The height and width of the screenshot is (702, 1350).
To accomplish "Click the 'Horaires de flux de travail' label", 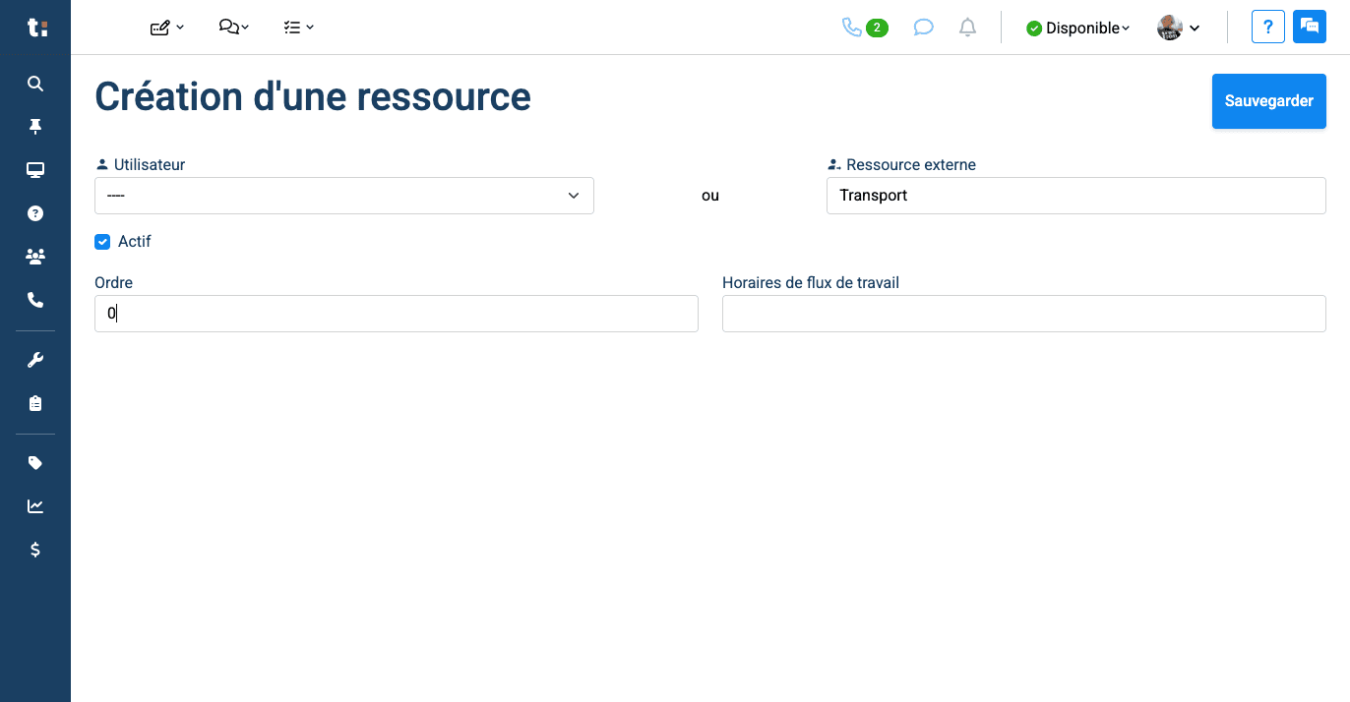I will tap(811, 283).
